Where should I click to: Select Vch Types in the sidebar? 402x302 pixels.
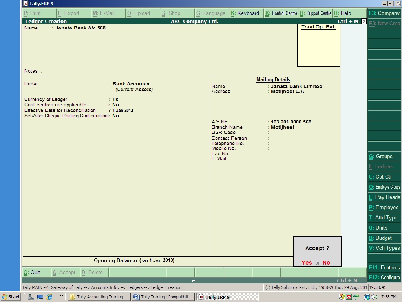[x=384, y=248]
